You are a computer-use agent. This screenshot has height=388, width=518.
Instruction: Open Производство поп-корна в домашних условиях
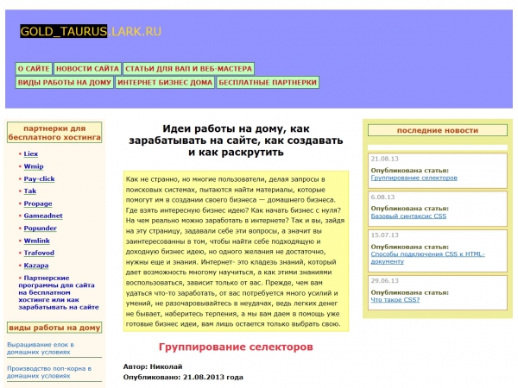(x=49, y=372)
